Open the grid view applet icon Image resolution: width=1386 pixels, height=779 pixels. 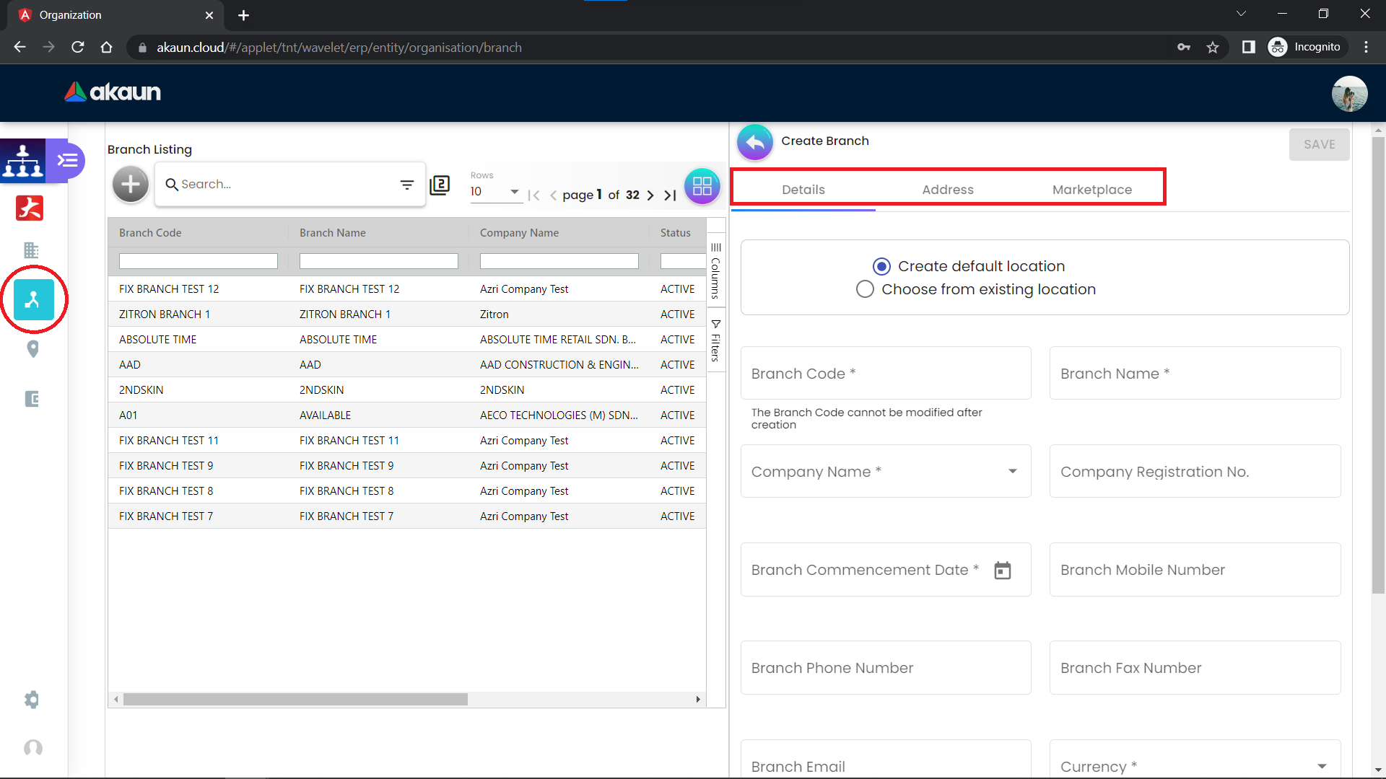tap(702, 186)
